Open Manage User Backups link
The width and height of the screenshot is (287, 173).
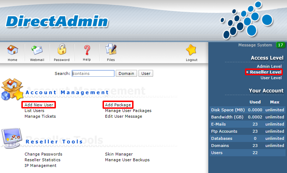(x=127, y=160)
